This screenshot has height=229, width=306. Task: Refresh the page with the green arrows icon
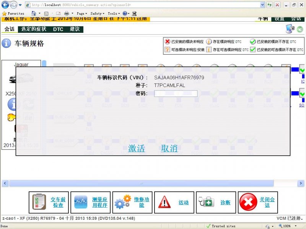(x=270, y=5)
